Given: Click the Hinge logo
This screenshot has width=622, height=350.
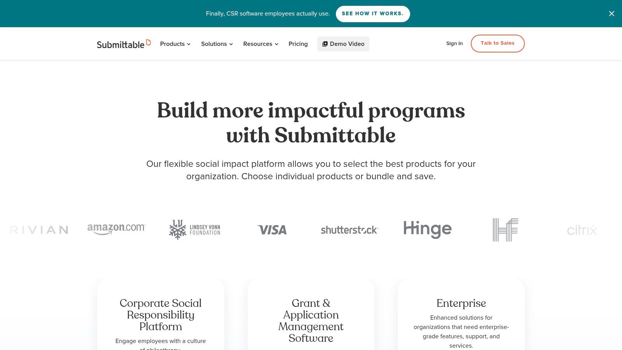Looking at the screenshot, I should (427, 229).
